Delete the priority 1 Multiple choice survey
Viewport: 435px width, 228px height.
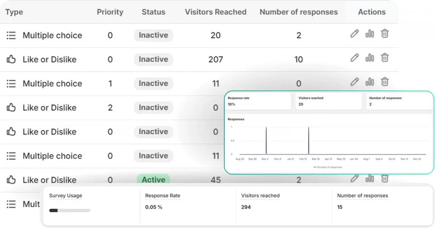click(x=384, y=82)
